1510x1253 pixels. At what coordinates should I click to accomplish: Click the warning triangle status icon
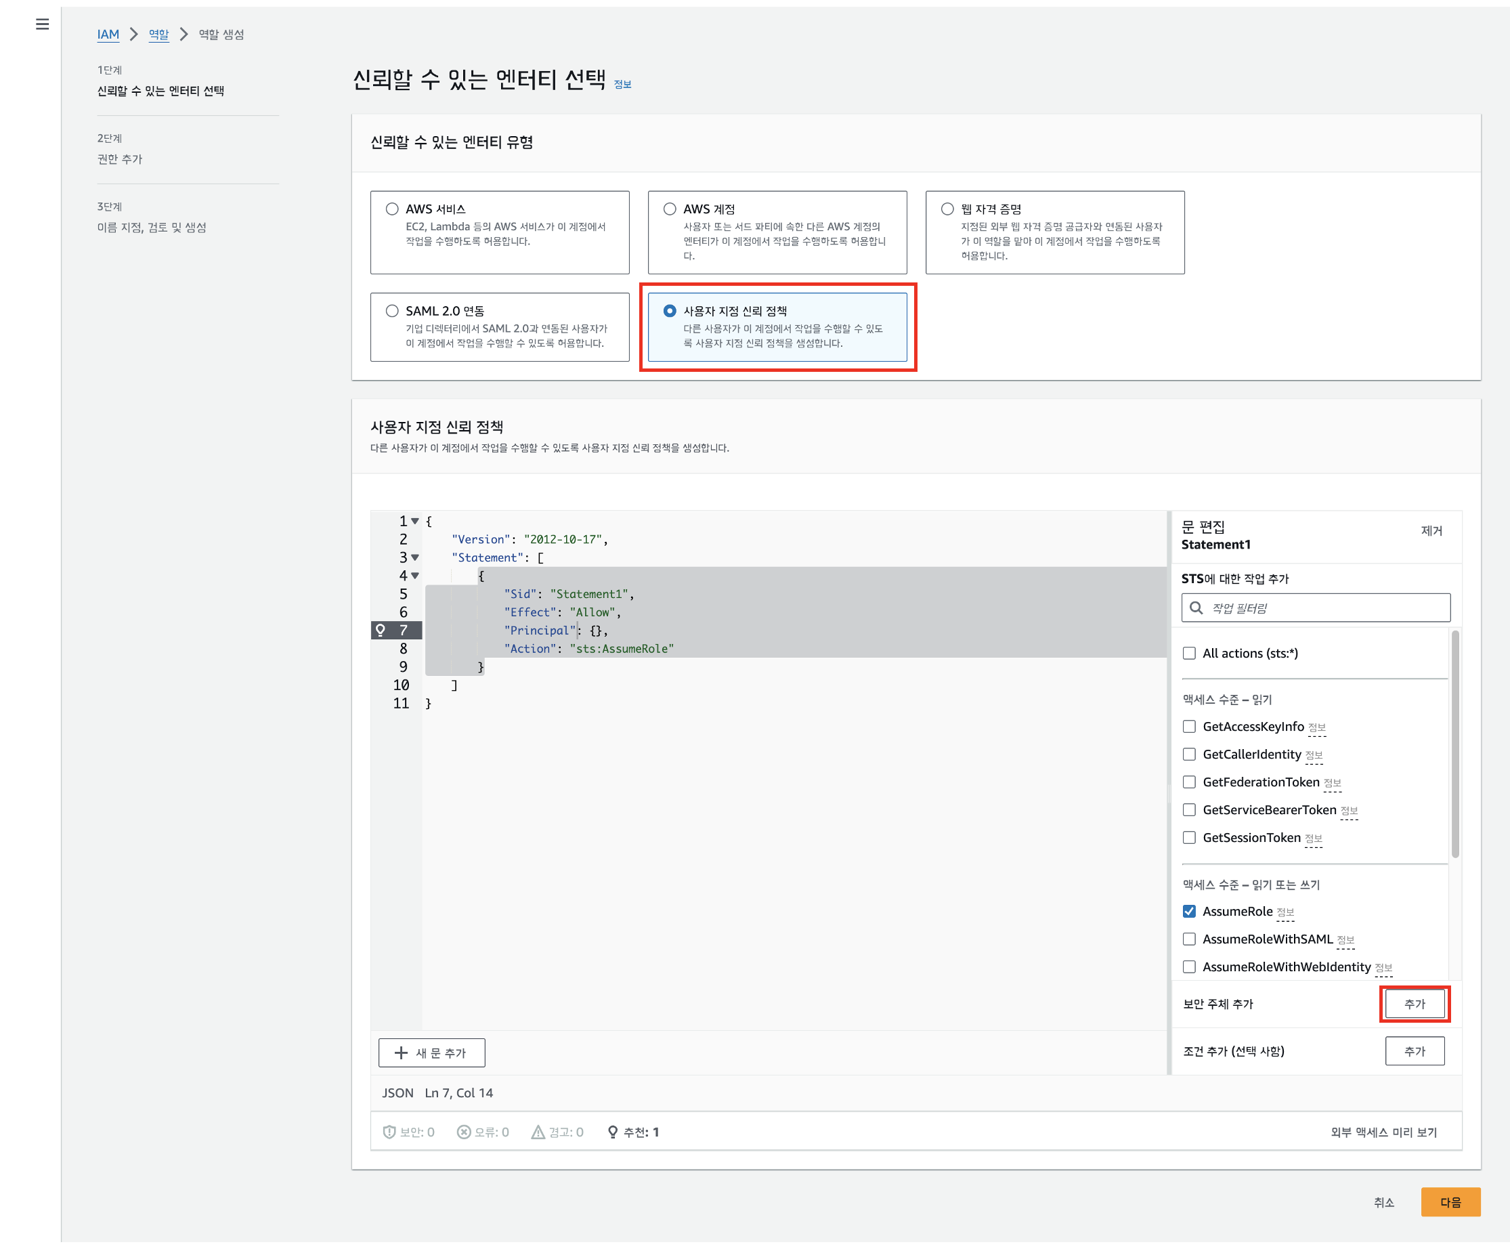pyautogui.click(x=537, y=1132)
